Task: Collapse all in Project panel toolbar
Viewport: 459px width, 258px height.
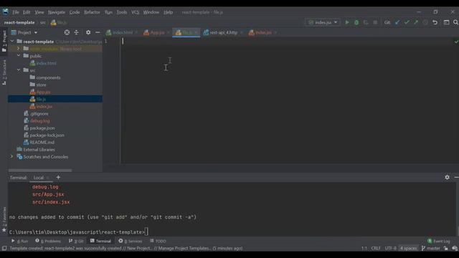Action: coord(77,32)
